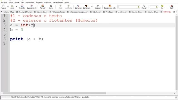This screenshot has height=100, width=178.
Task: Clear the search field with broom icon
Action: tap(139, 7)
